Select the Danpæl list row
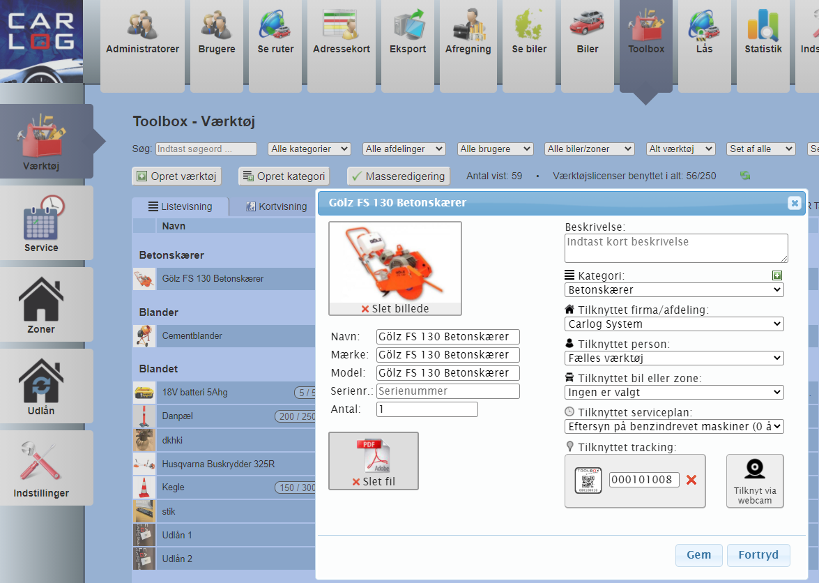 224,416
